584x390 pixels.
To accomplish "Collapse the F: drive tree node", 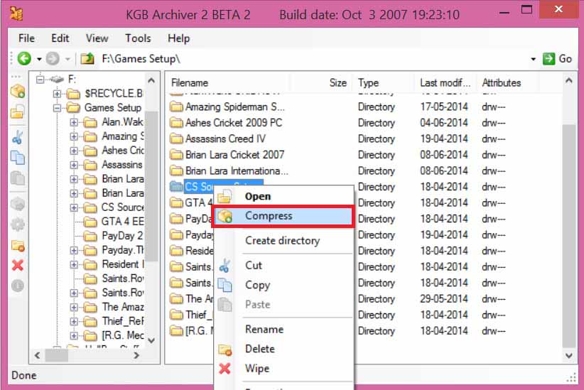I will pos(40,80).
